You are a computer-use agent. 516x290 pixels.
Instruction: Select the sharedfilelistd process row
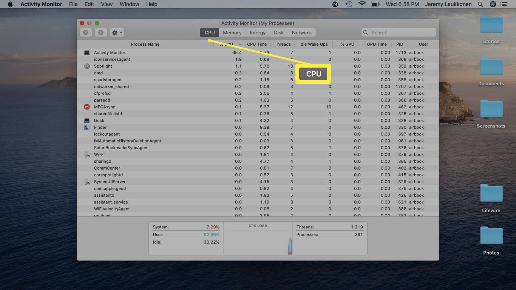point(258,114)
